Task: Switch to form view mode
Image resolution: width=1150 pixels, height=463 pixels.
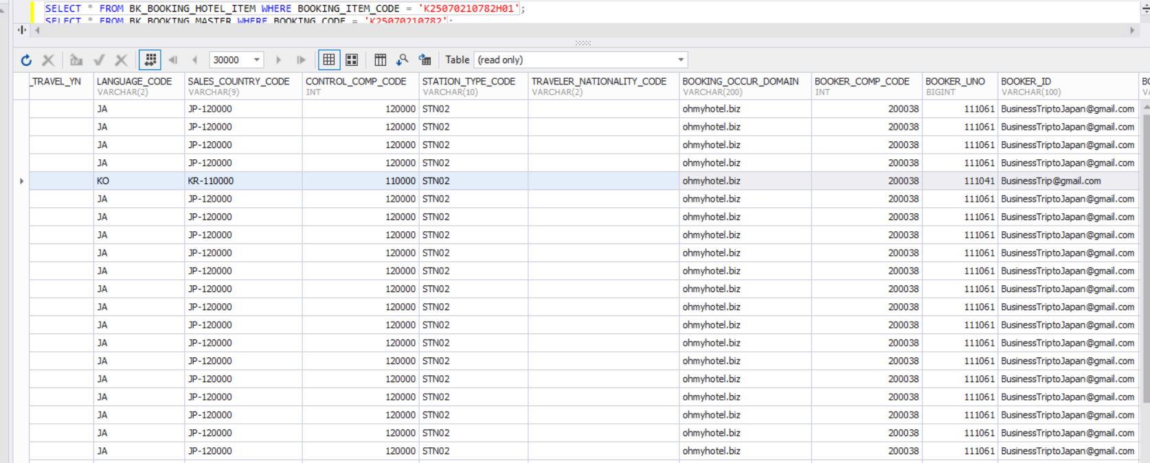Action: 352,60
